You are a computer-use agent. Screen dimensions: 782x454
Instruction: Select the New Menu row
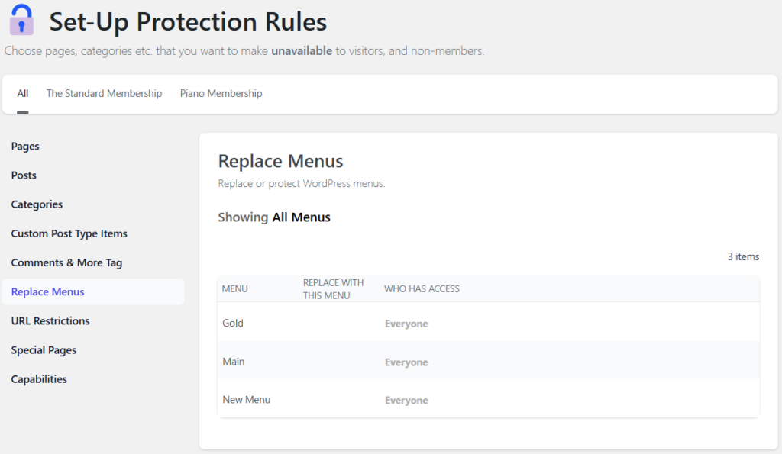(x=246, y=400)
